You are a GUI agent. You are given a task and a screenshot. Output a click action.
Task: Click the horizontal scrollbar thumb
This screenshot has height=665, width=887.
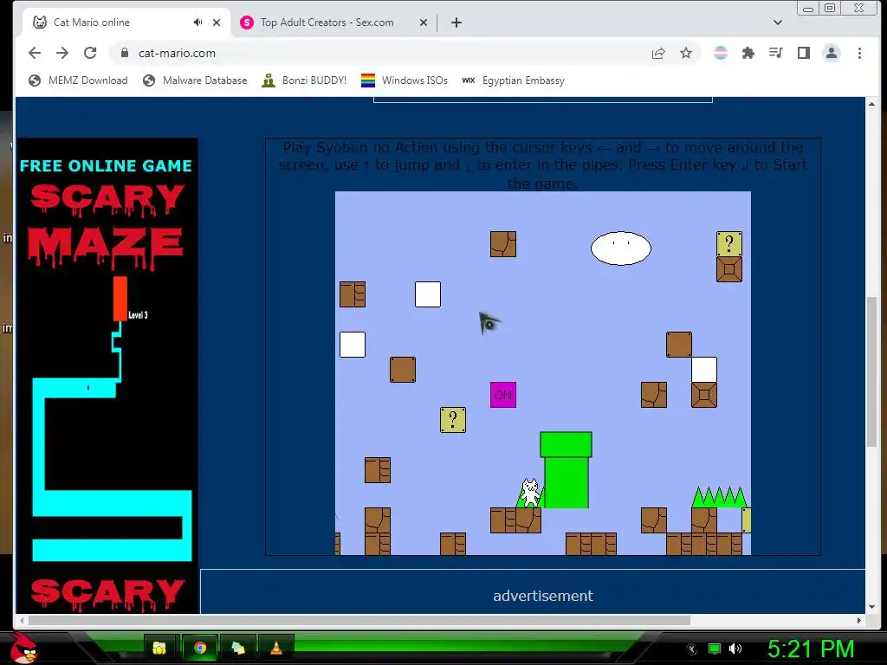(x=359, y=620)
